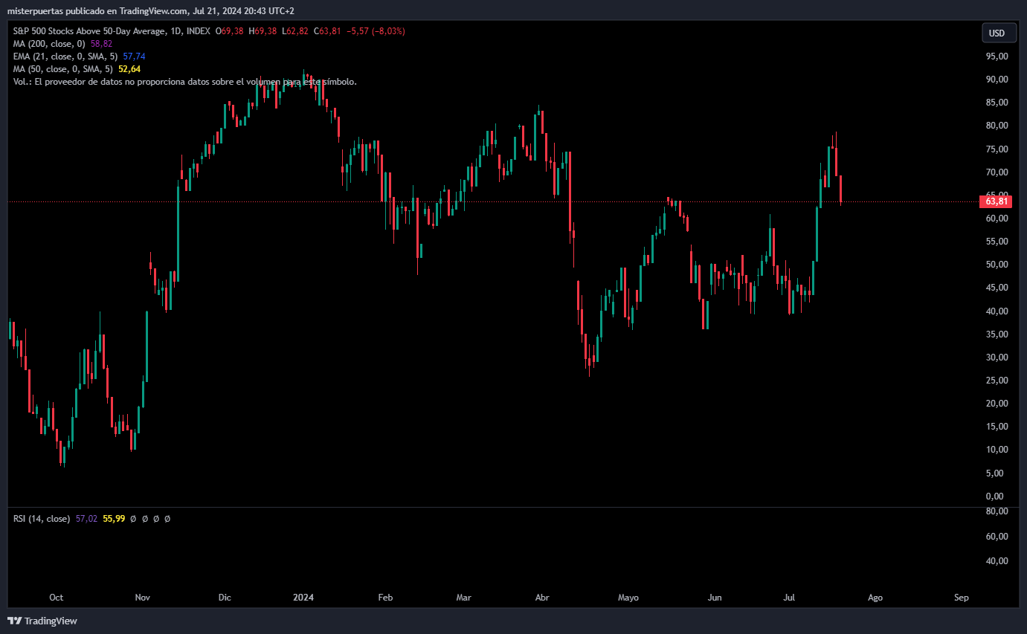Click the 25,00 price axis label
1027x634 pixels.
coord(997,381)
